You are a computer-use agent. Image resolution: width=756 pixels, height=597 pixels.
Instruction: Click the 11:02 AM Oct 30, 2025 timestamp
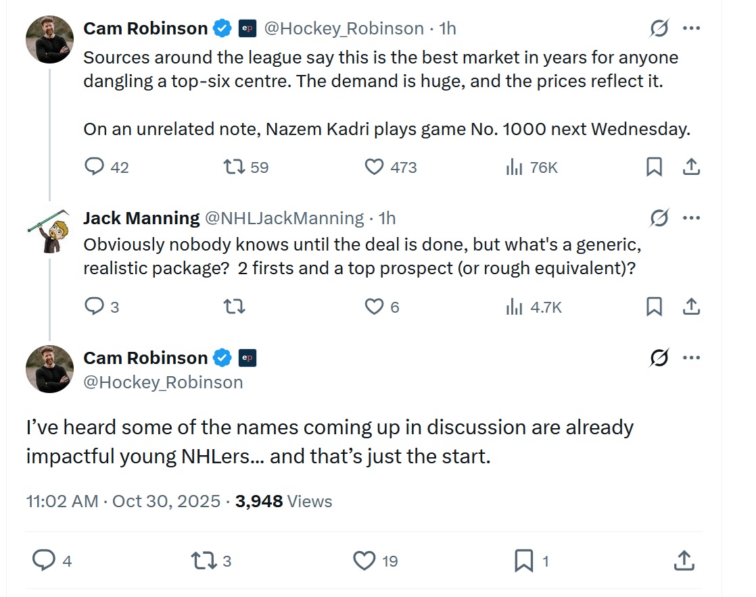[123, 501]
